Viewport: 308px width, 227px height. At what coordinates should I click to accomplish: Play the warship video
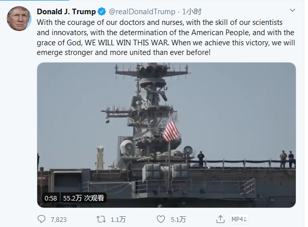click(x=166, y=135)
